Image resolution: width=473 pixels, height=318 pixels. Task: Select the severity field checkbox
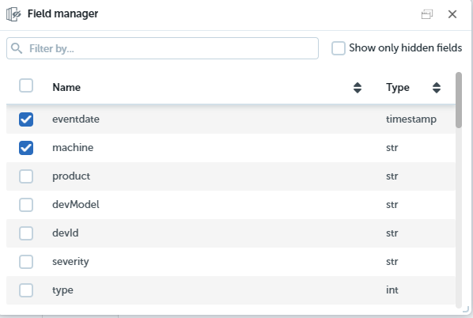[26, 262]
